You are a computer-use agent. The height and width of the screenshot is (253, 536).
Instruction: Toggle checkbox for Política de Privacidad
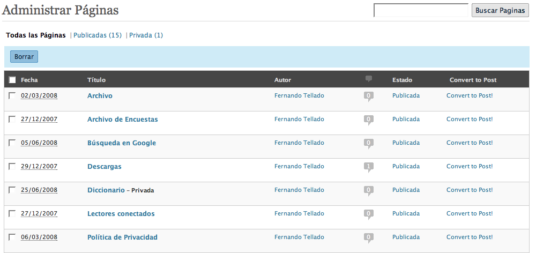(x=12, y=237)
